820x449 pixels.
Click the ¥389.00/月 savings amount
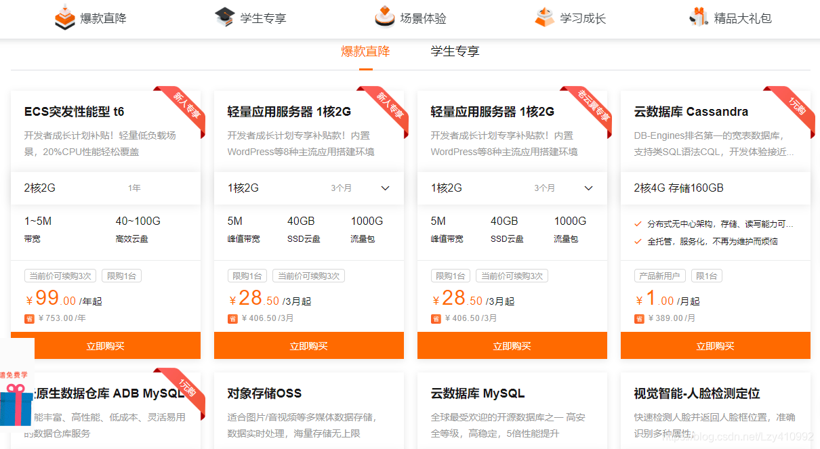pyautogui.click(x=672, y=318)
